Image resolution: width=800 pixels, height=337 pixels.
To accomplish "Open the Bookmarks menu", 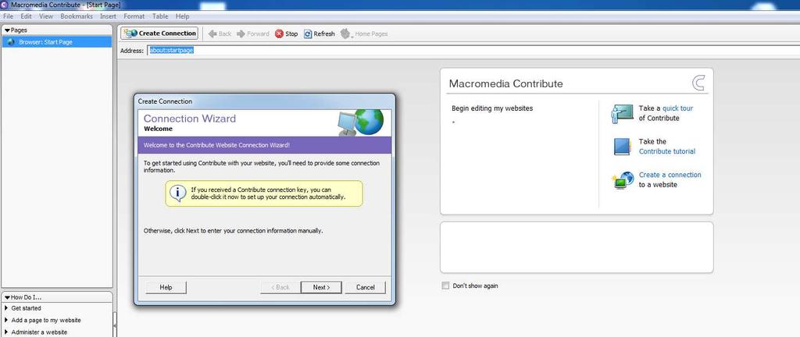I will tap(77, 16).
